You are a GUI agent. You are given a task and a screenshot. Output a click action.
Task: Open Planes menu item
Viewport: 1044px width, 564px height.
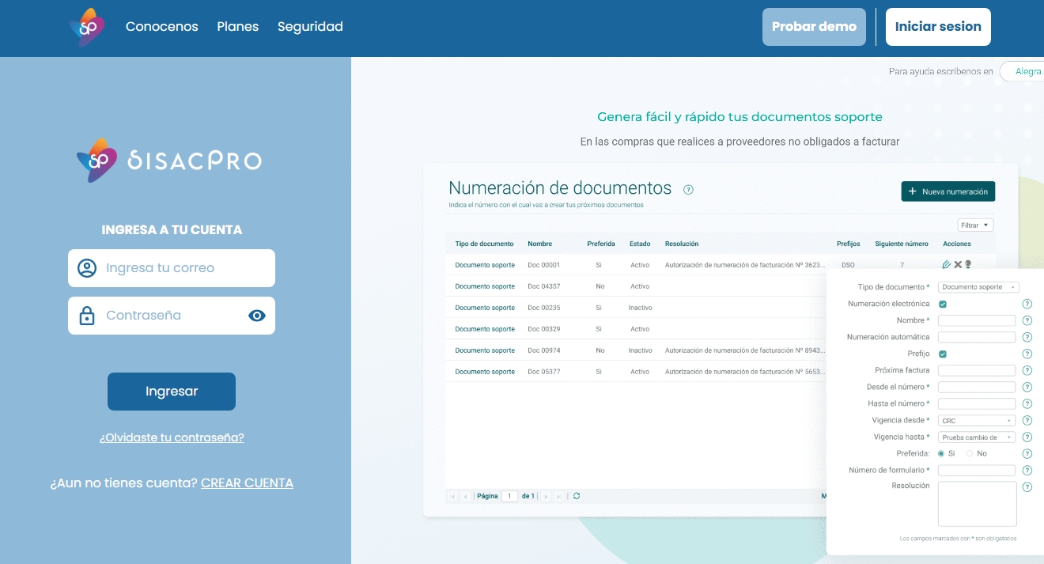click(238, 27)
